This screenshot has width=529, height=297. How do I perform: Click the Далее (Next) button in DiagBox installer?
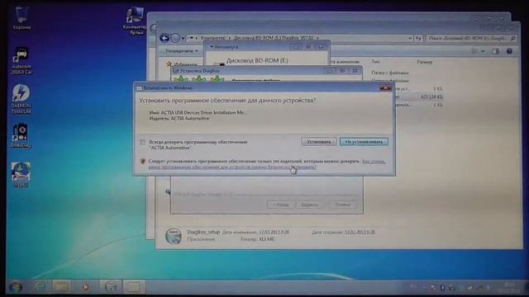point(309,205)
